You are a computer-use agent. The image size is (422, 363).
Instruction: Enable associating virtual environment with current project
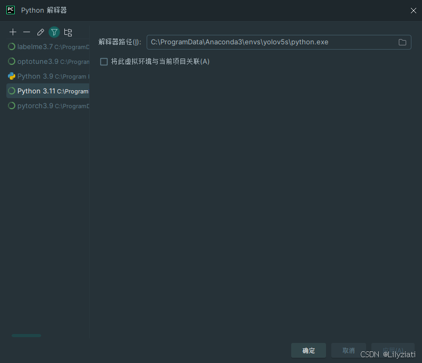point(104,62)
